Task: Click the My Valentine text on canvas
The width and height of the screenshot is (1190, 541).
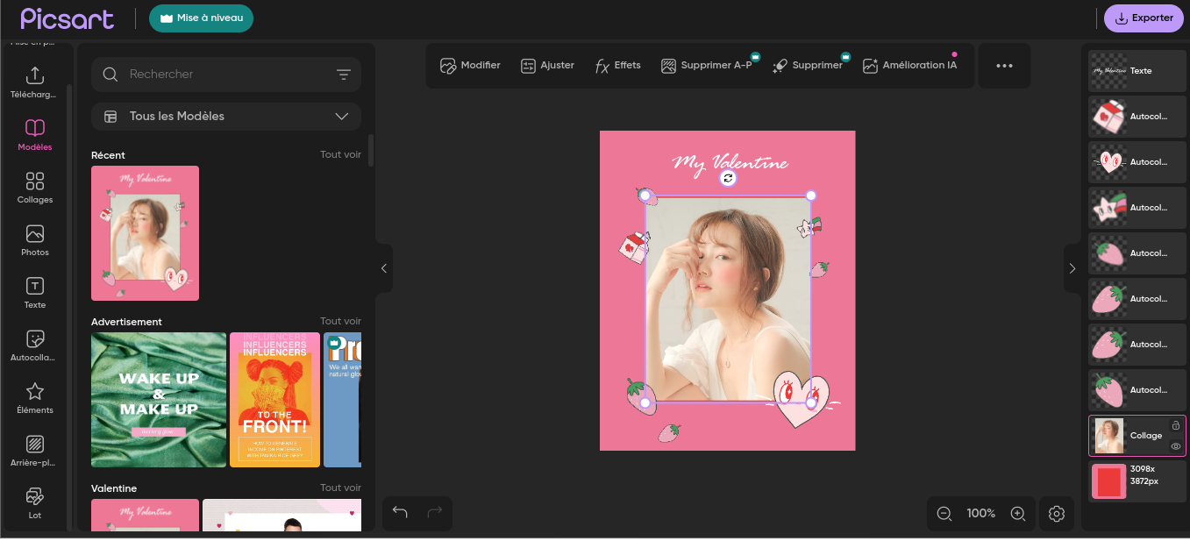Action: [x=730, y=163]
